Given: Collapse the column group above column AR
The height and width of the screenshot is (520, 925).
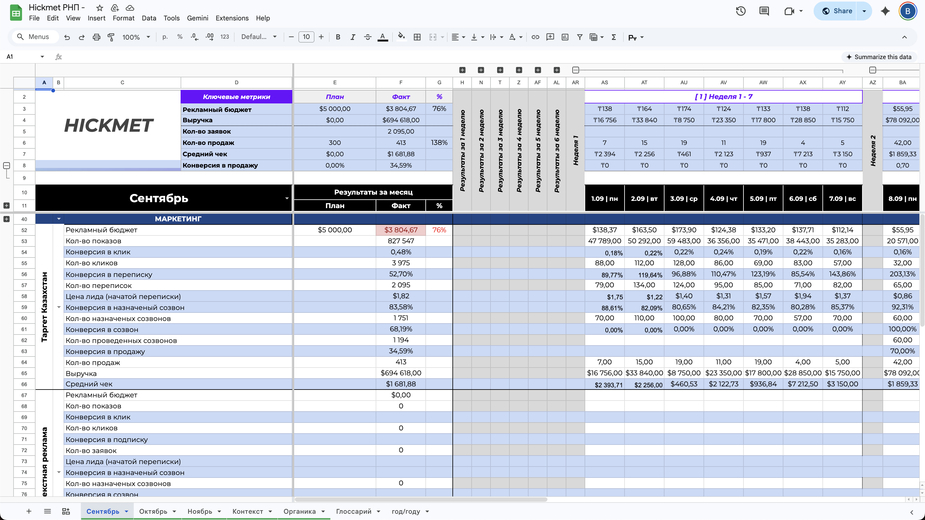Looking at the screenshot, I should (575, 70).
